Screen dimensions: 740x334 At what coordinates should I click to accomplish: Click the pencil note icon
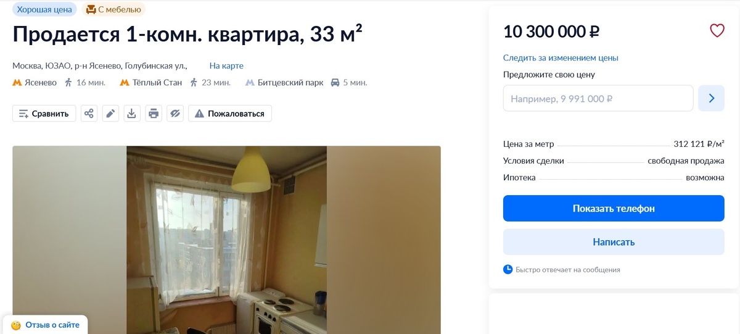[x=110, y=114]
